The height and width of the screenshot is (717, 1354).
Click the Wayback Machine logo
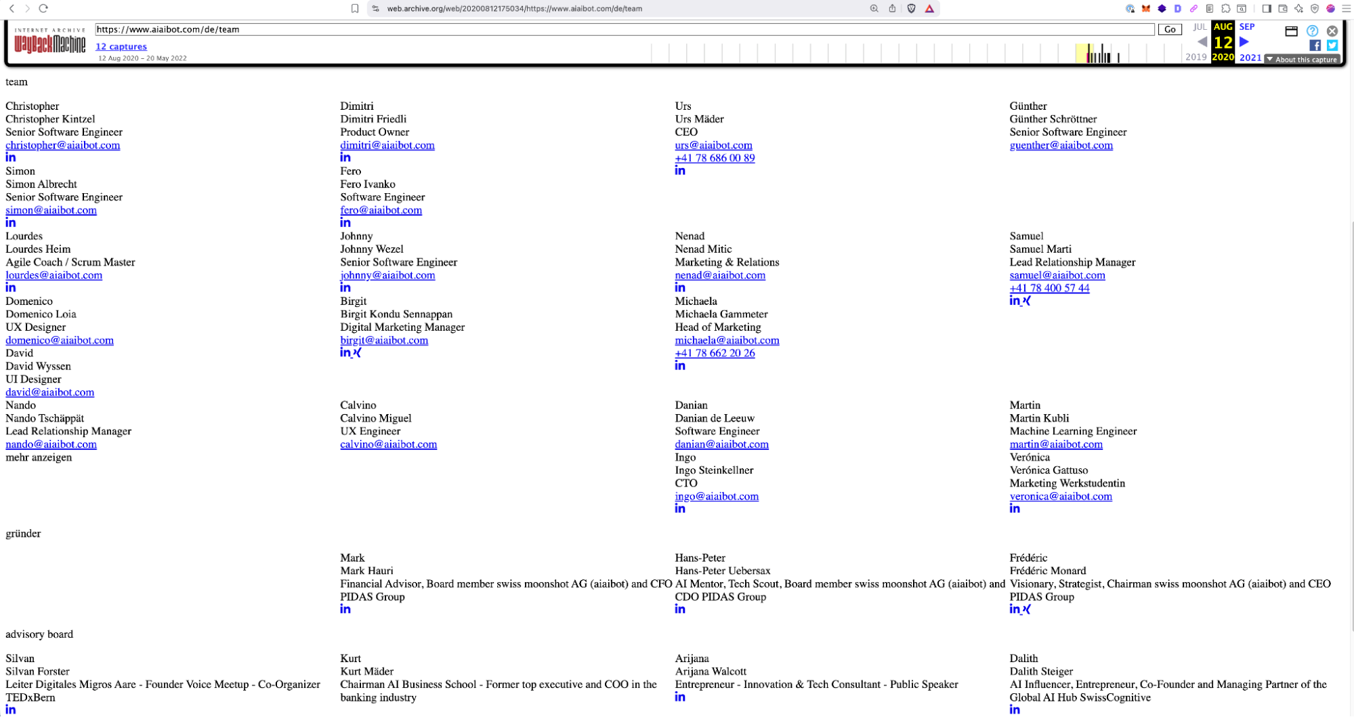click(50, 43)
